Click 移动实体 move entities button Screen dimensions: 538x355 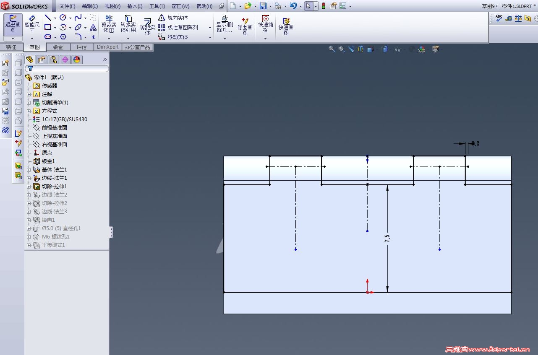173,37
